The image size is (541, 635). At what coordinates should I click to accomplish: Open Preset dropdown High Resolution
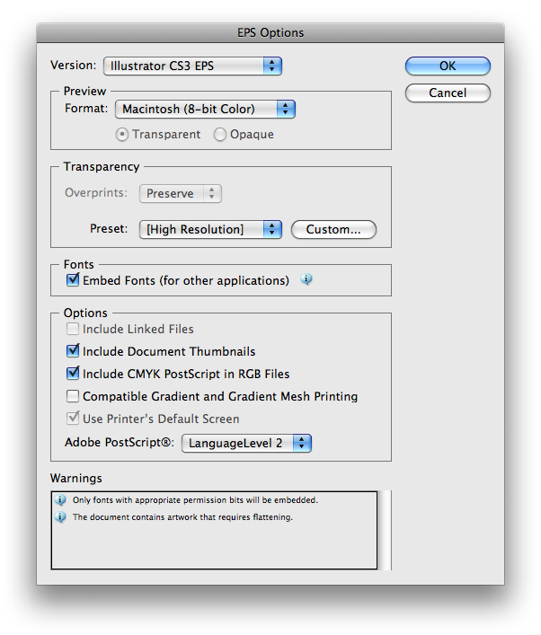(x=210, y=229)
